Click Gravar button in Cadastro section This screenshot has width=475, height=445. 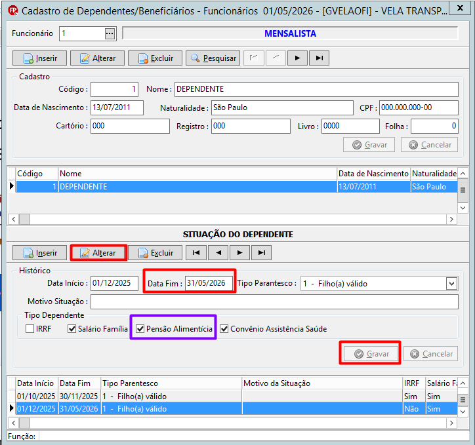tap(369, 145)
